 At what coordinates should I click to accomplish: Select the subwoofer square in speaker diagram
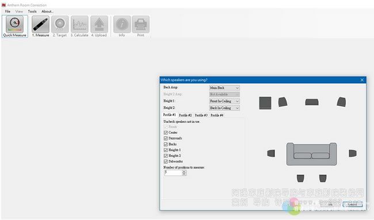tap(265, 103)
